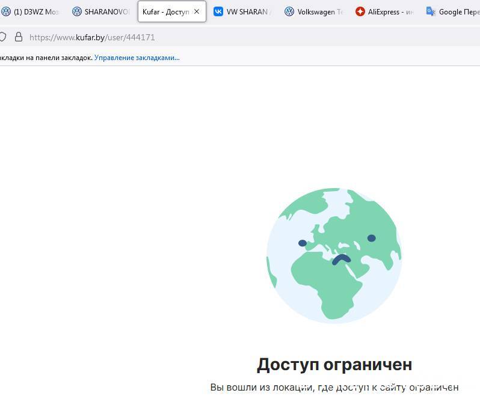Click the sad globe illustration

pyautogui.click(x=334, y=255)
